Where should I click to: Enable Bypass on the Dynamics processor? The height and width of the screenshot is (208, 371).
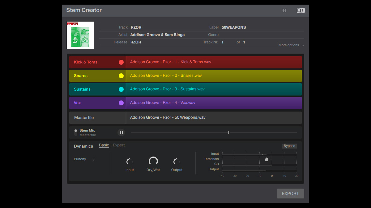289,146
